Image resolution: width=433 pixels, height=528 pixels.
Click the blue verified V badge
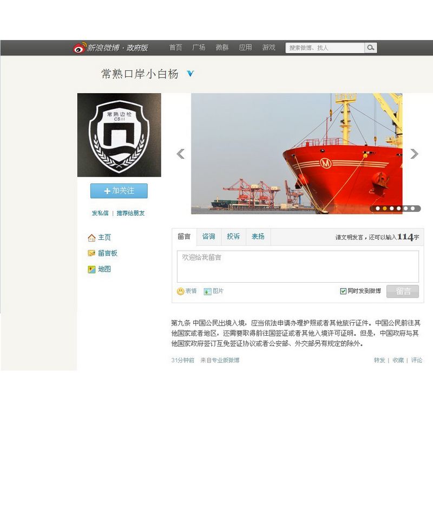point(190,74)
